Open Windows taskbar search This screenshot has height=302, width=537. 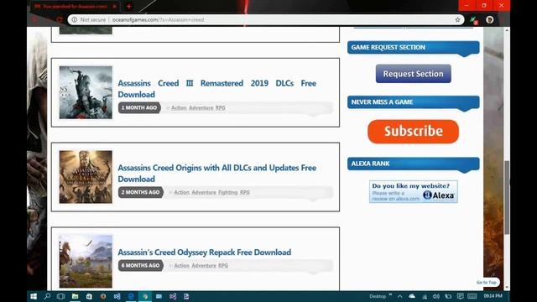(x=47, y=296)
